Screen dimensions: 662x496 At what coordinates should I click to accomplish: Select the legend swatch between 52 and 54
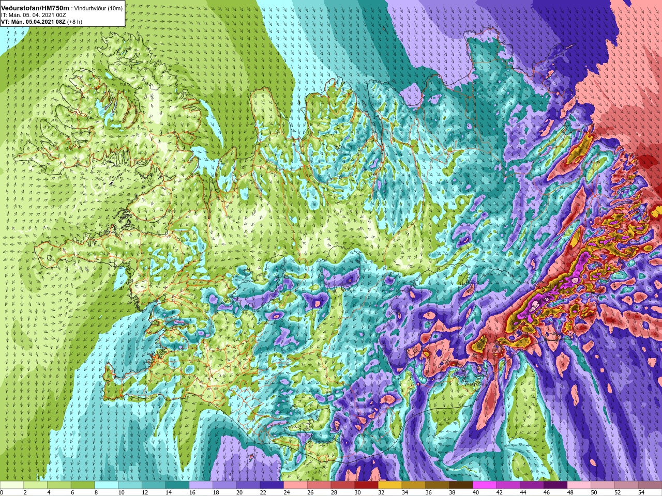[x=626, y=485]
